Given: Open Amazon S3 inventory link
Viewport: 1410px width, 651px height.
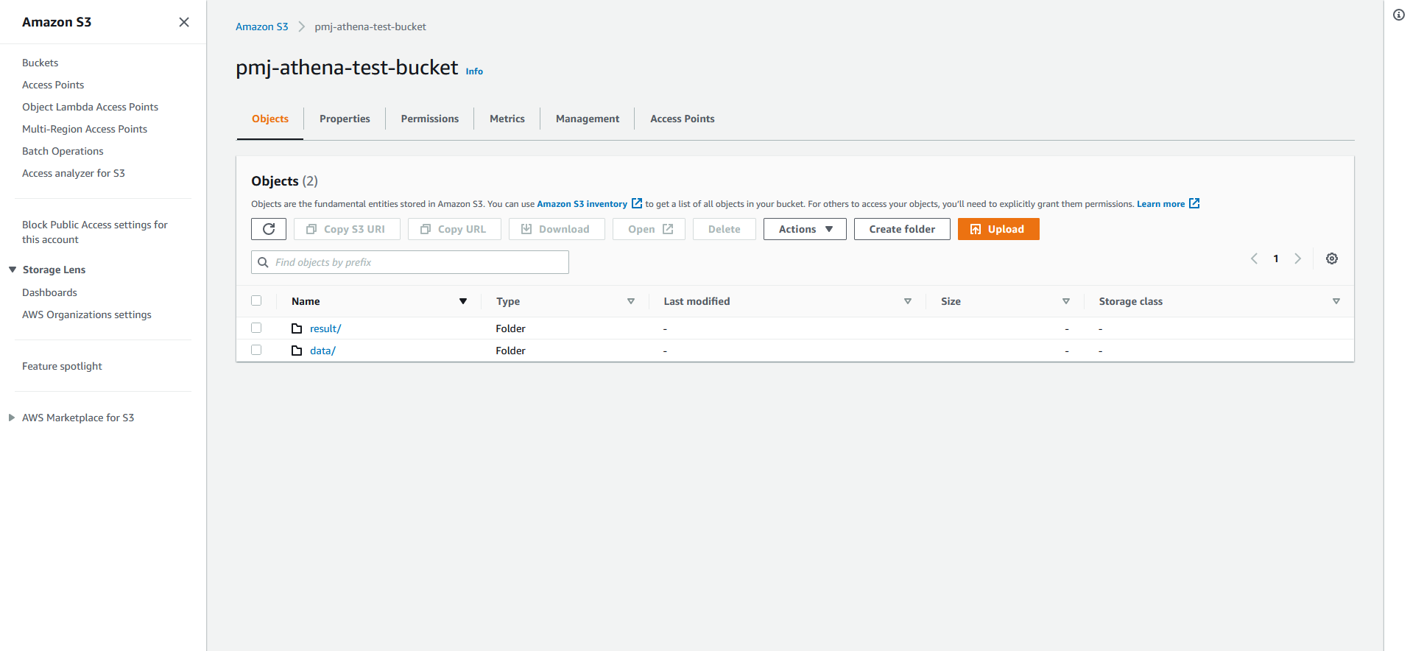Looking at the screenshot, I should pos(582,204).
